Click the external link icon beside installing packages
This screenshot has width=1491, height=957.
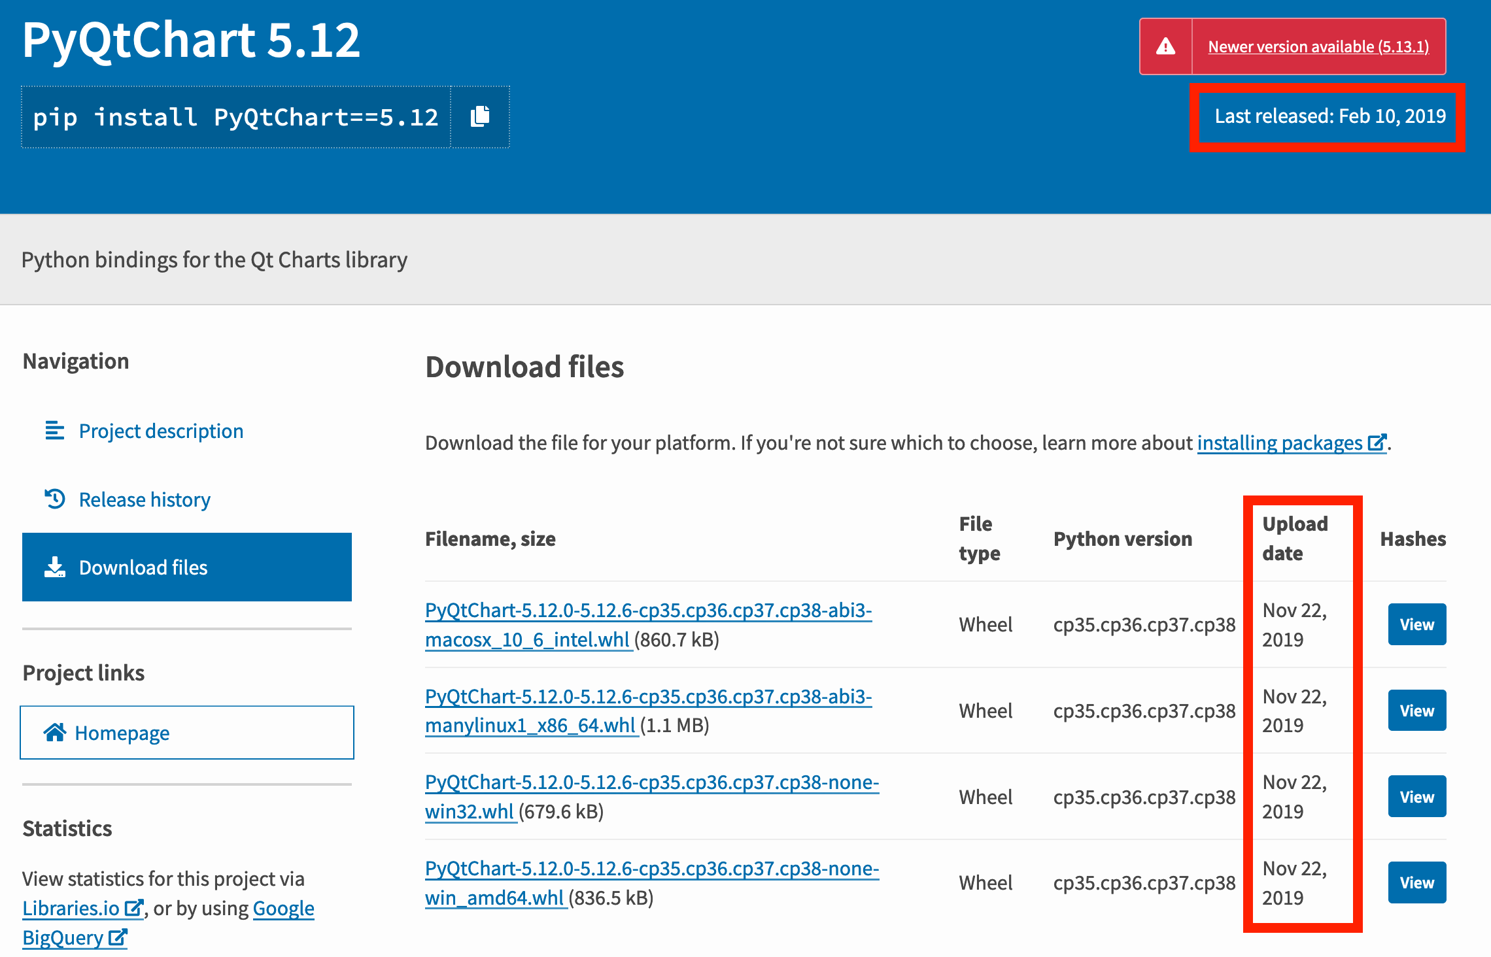pyautogui.click(x=1377, y=442)
